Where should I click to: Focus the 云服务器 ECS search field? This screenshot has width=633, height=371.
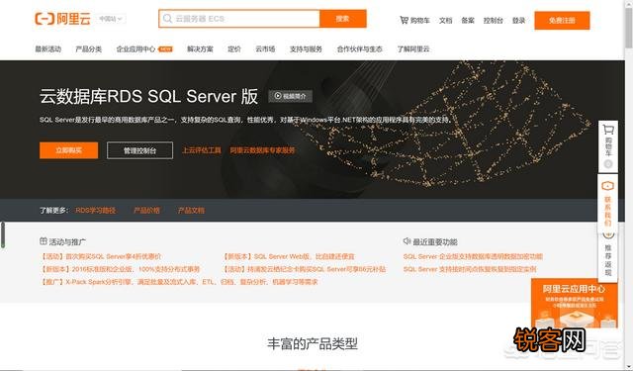(239, 19)
